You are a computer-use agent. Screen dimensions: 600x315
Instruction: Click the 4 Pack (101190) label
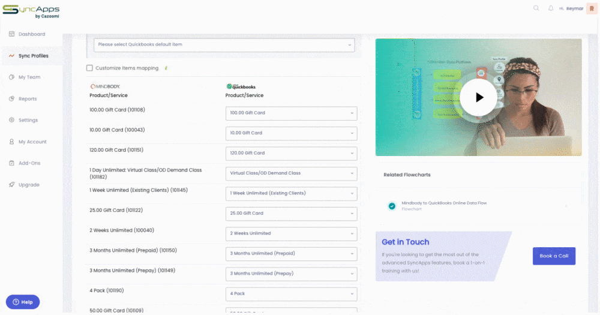coord(107,290)
